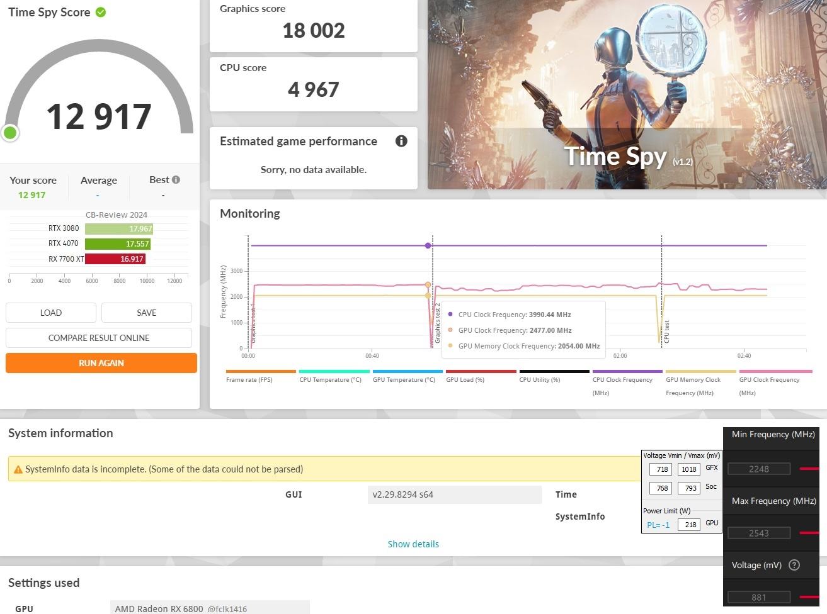Viewport: 827px width, 614px height.
Task: Select the RTX 3080 comparison bar
Action: [119, 228]
